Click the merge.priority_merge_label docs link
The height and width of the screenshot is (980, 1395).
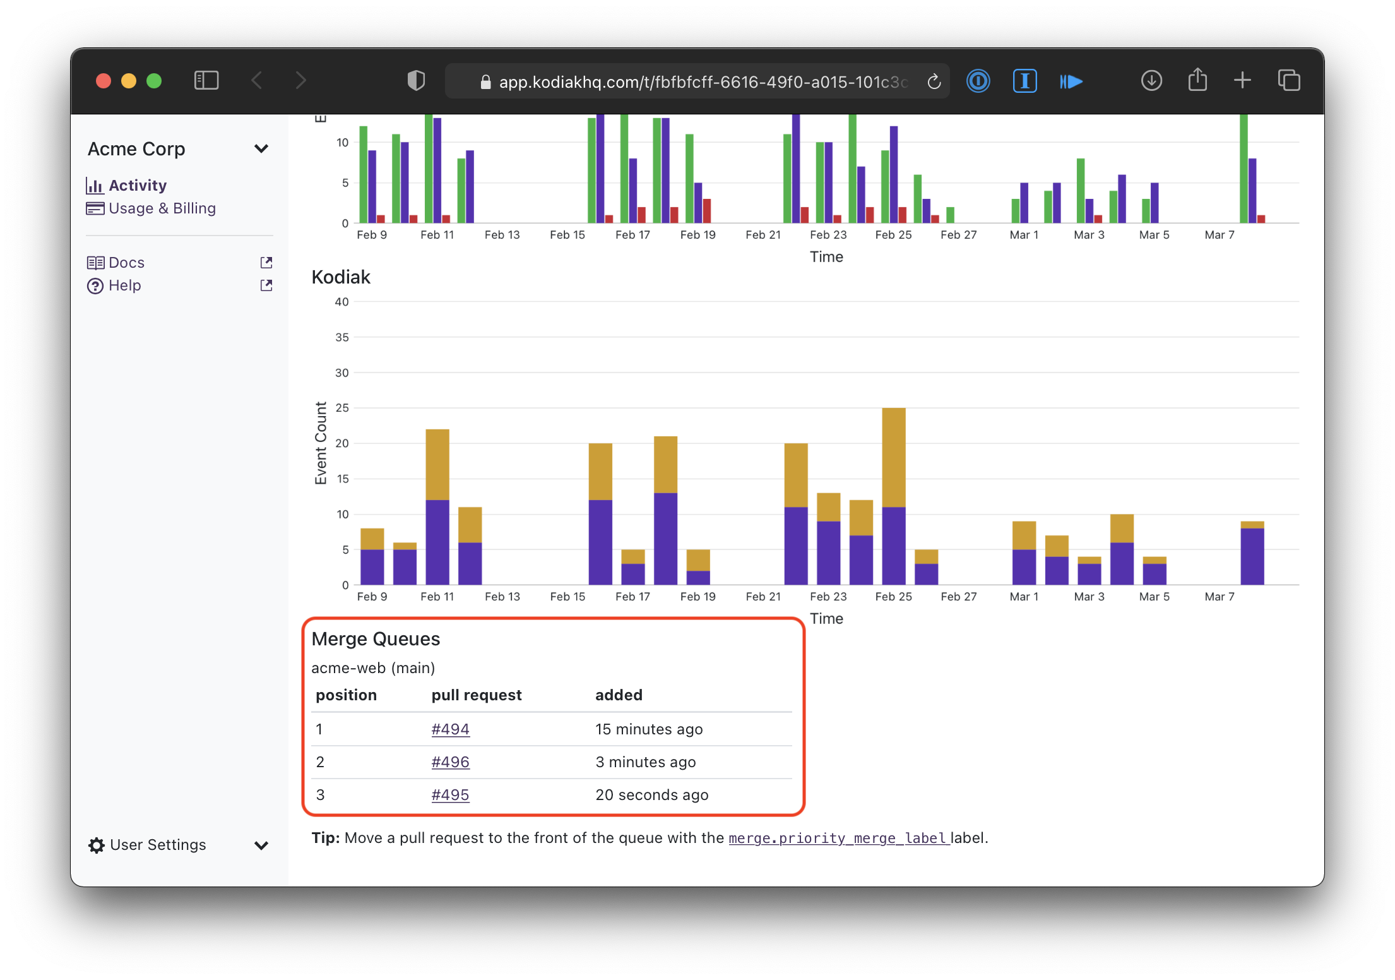[838, 839]
